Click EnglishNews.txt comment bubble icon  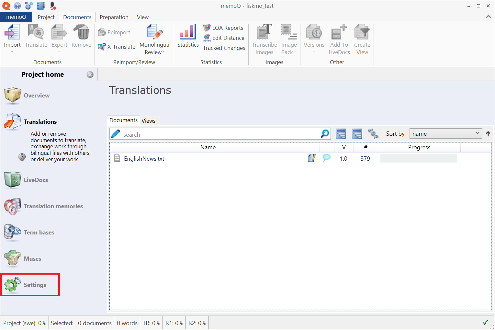[x=327, y=158]
